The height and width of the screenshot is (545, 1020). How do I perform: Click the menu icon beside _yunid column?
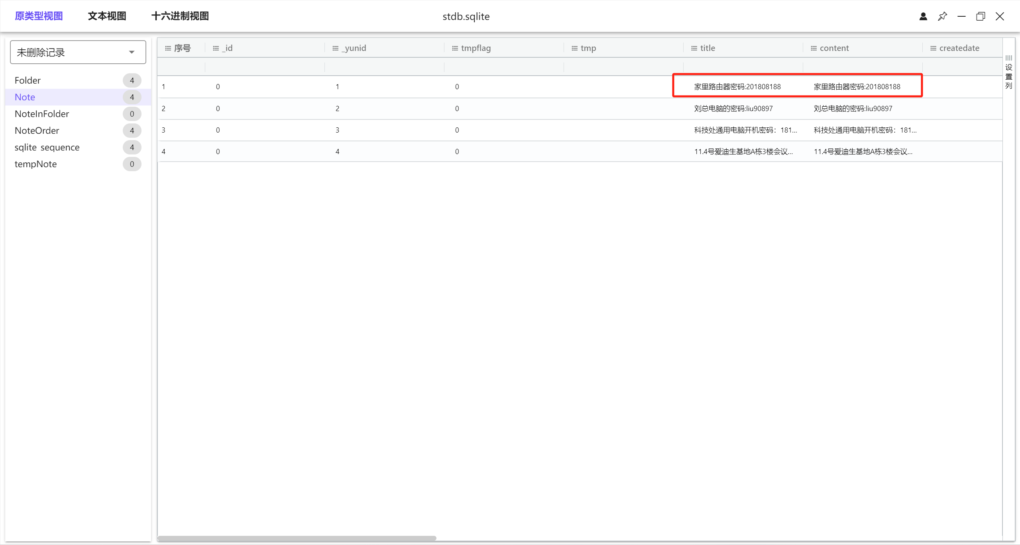[x=335, y=48]
